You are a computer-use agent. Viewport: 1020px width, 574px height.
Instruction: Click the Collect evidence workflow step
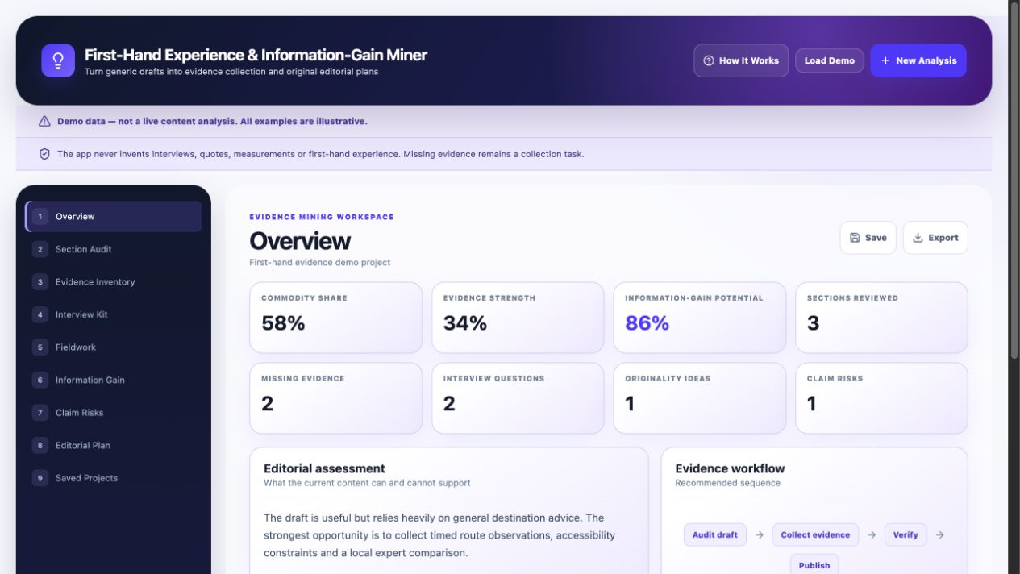pyautogui.click(x=815, y=534)
